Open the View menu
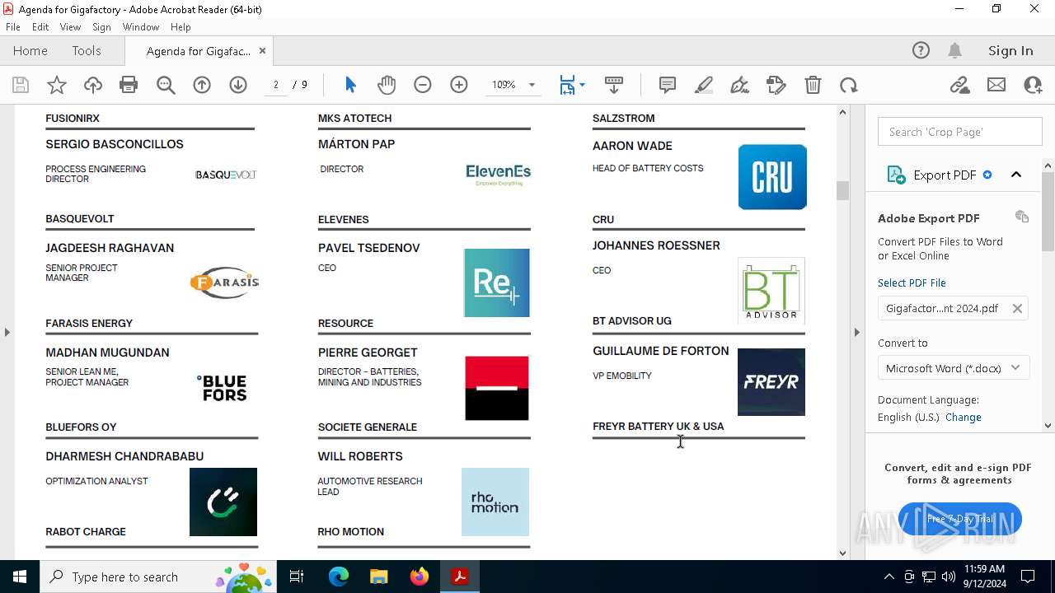1055x593 pixels. (x=71, y=27)
